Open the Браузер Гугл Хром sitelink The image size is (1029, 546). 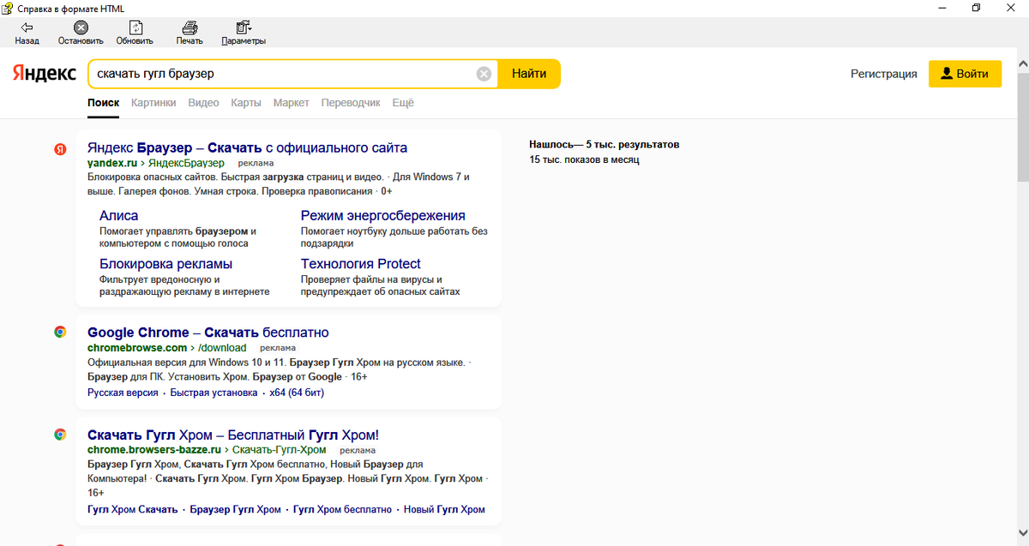[x=236, y=509]
